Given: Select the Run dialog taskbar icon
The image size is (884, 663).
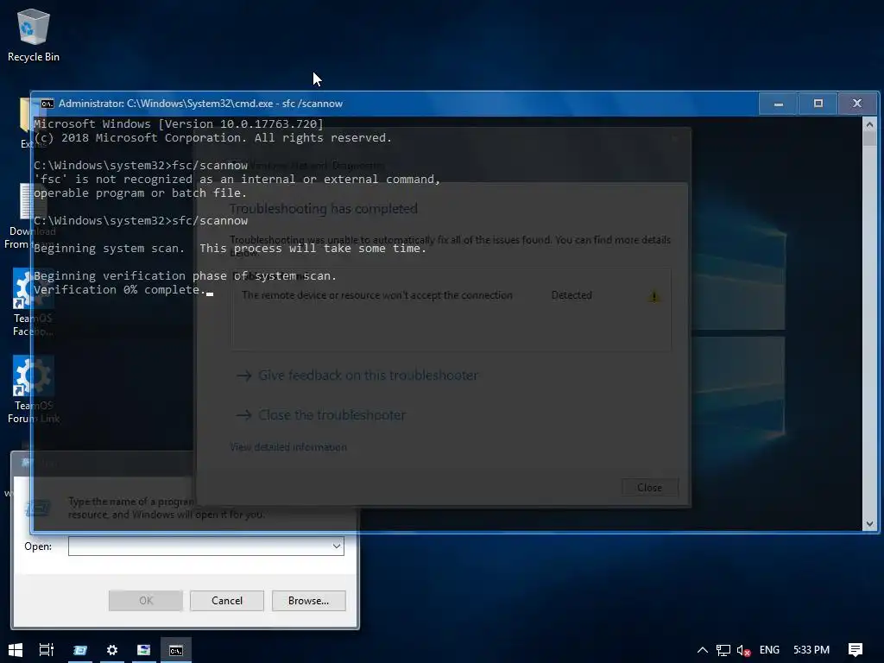Looking at the screenshot, I should [x=80, y=650].
